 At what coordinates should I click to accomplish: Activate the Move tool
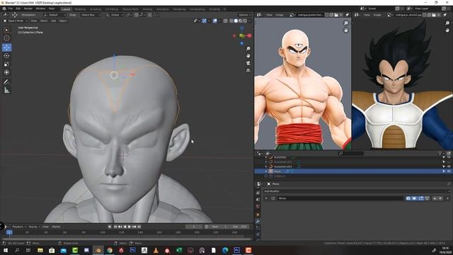point(6,47)
